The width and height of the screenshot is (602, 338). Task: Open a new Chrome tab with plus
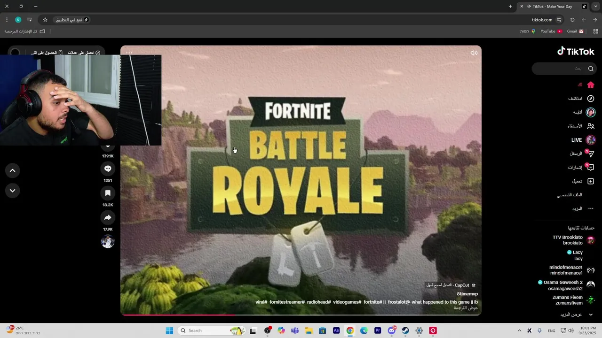click(x=510, y=6)
